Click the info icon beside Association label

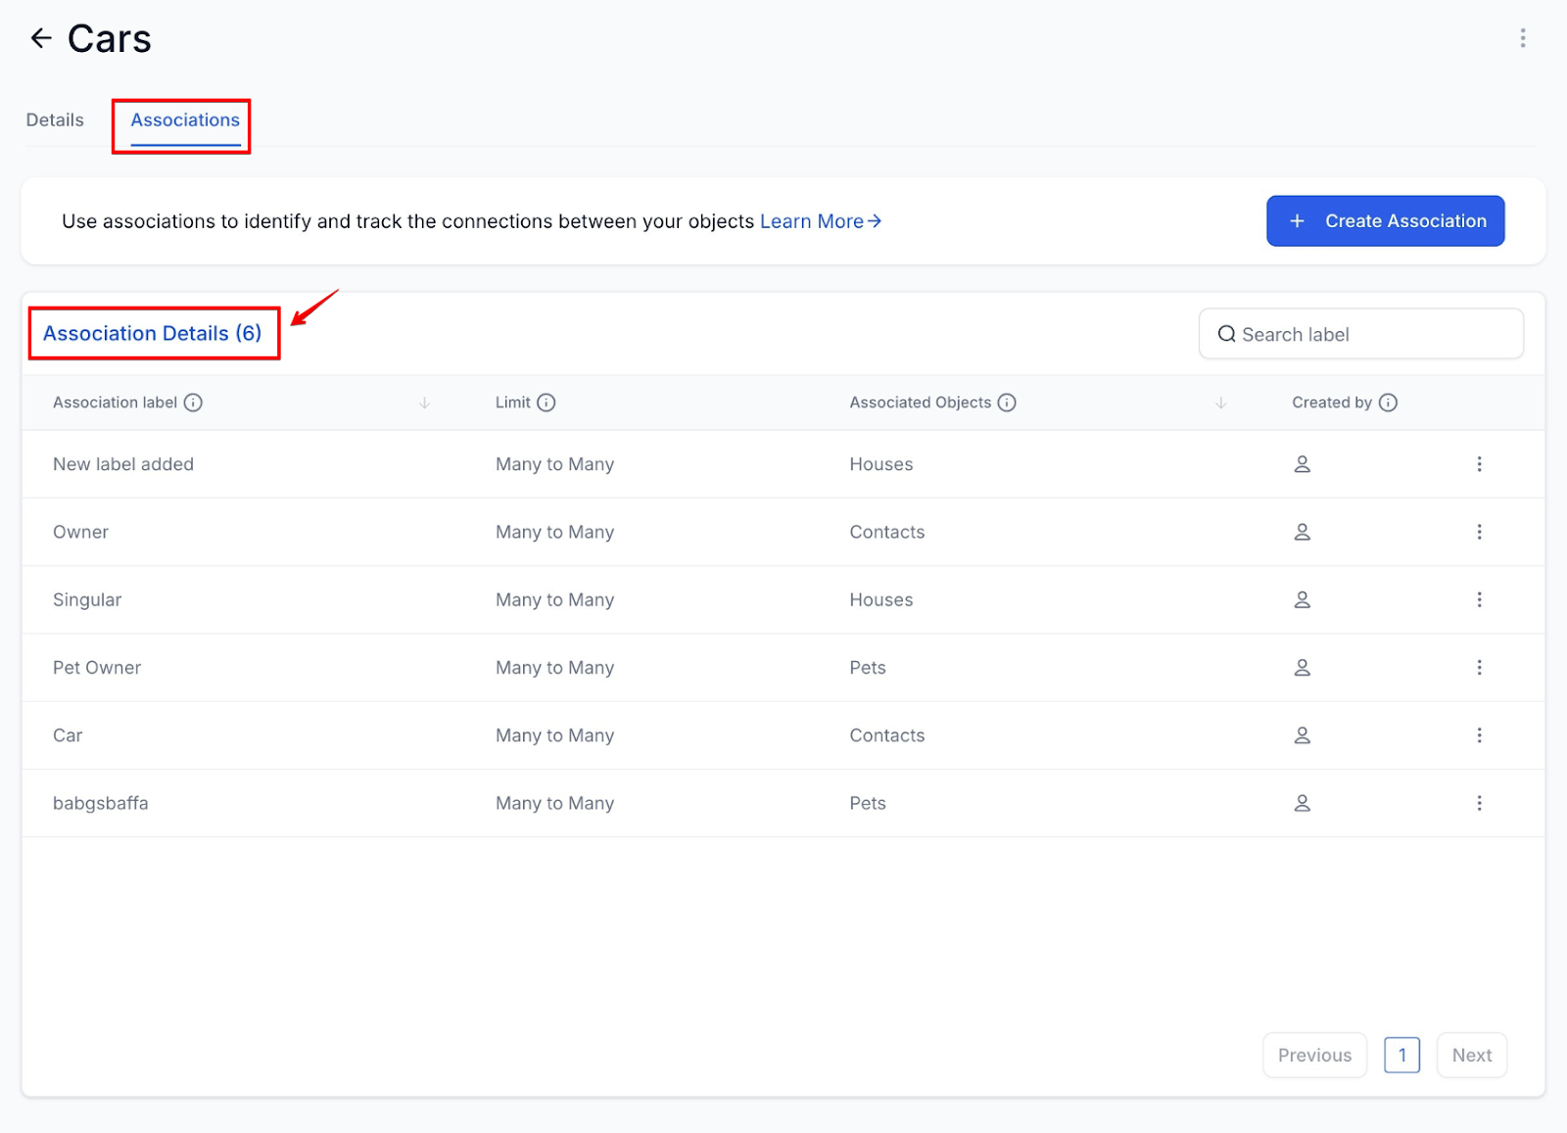(x=193, y=402)
